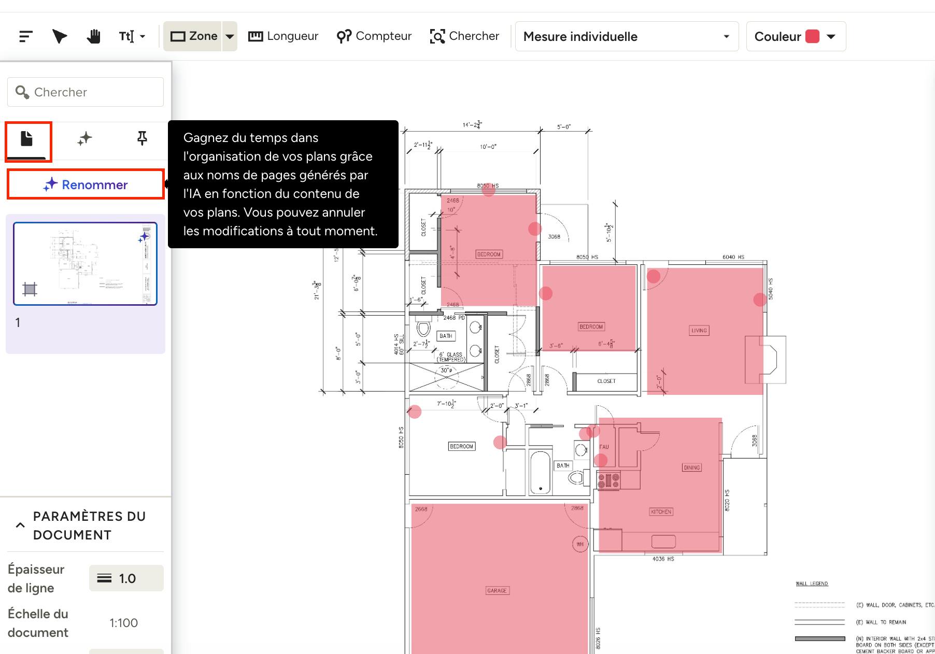The image size is (935, 654).
Task: Activate the hand pan tool
Action: pos(93,36)
